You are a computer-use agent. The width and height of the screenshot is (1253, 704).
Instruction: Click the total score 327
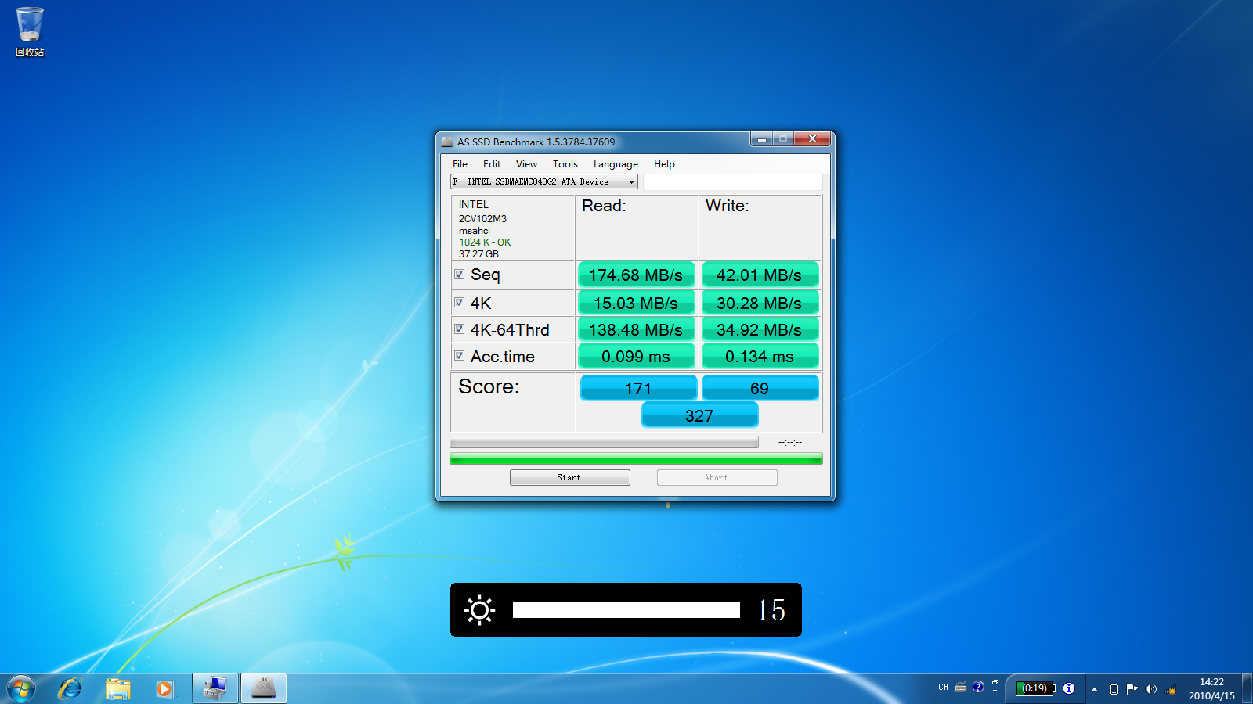tap(699, 415)
